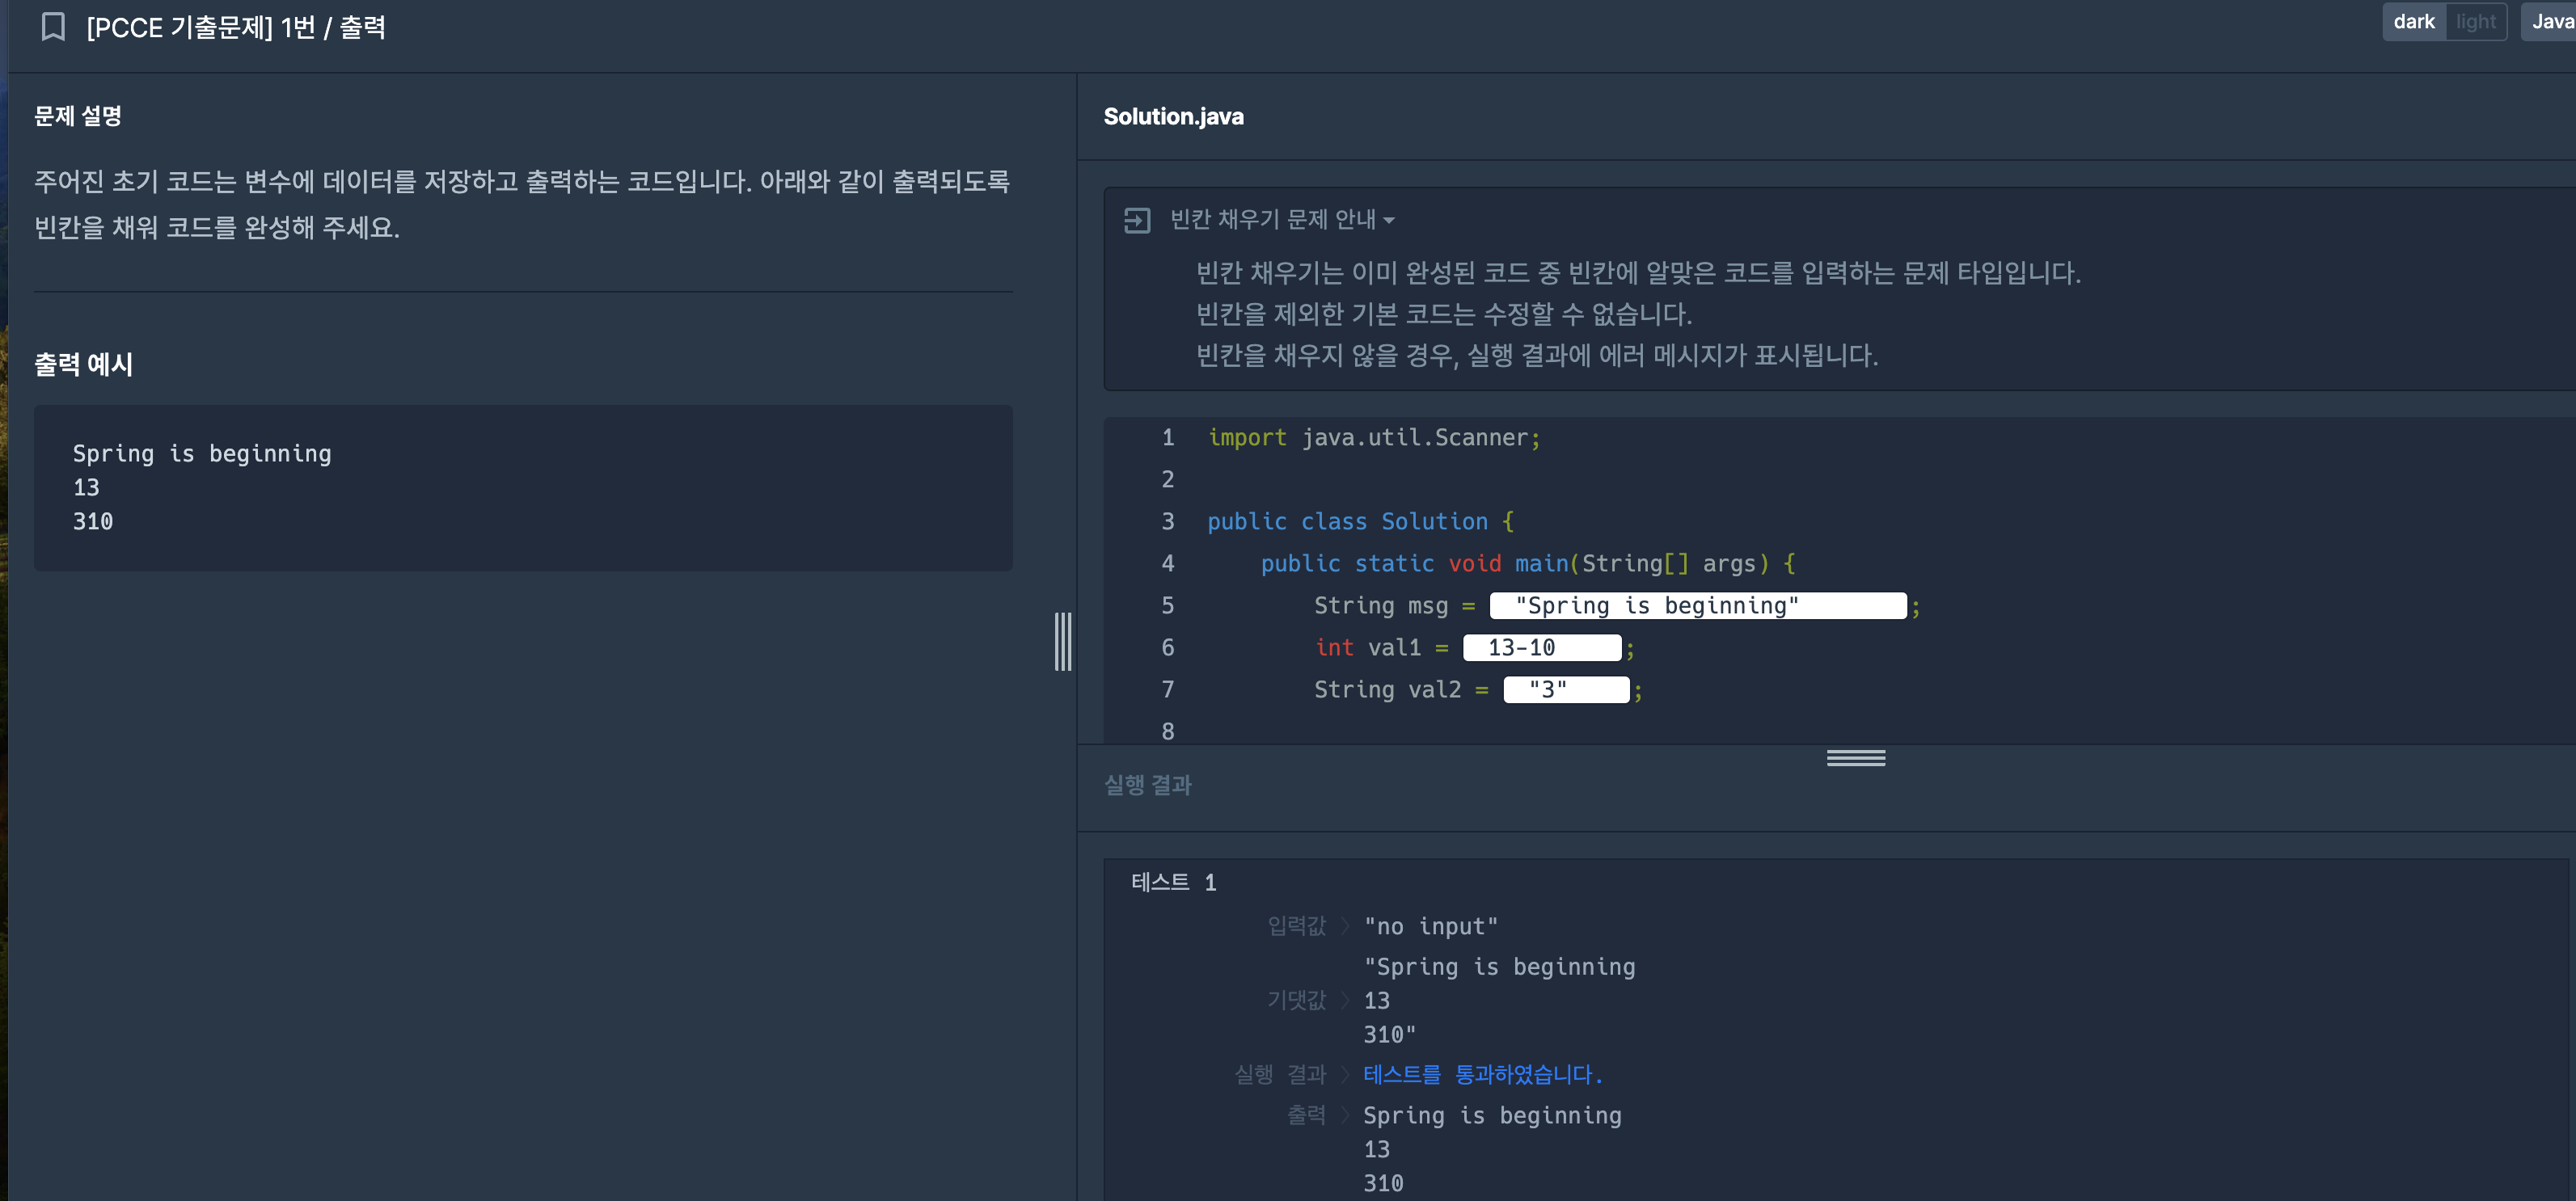Click the passed message 테스트를 통과하였습니다.
Viewport: 2576px width, 1201px height.
click(x=1483, y=1074)
